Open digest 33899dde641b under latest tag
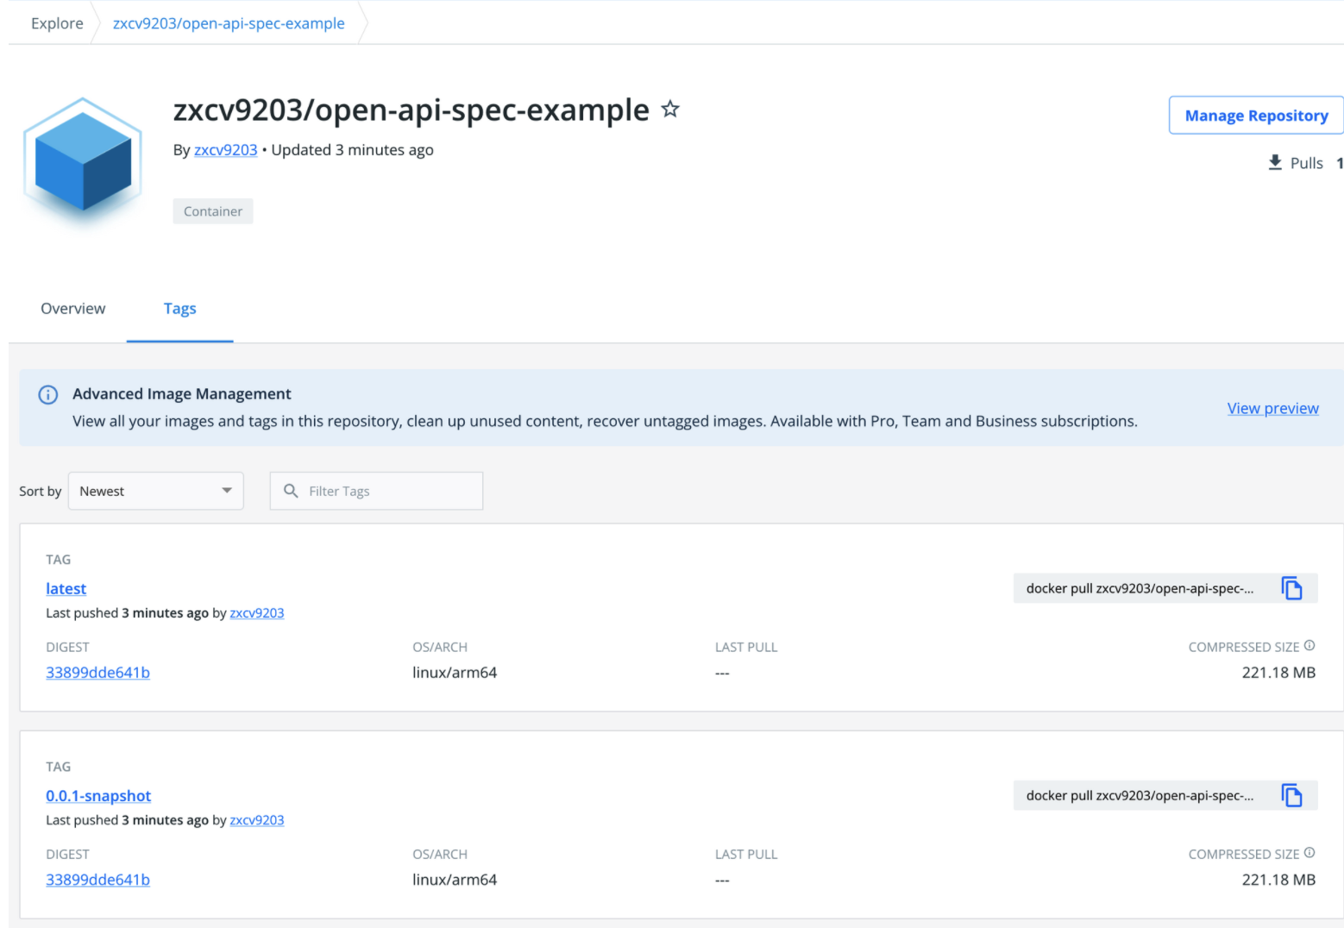Viewport: 1344px width, 928px height. 97,673
